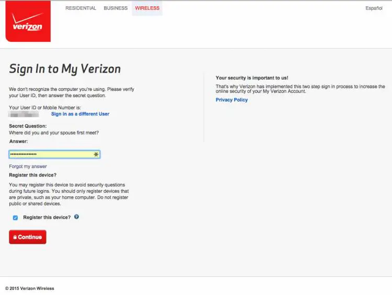Viewport: 392px width, 295px height.
Task: Click the asterisk icon in answer field
Action: (96, 155)
